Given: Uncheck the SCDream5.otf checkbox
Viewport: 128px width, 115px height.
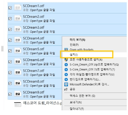Looking at the screenshot, I should 10,51.
